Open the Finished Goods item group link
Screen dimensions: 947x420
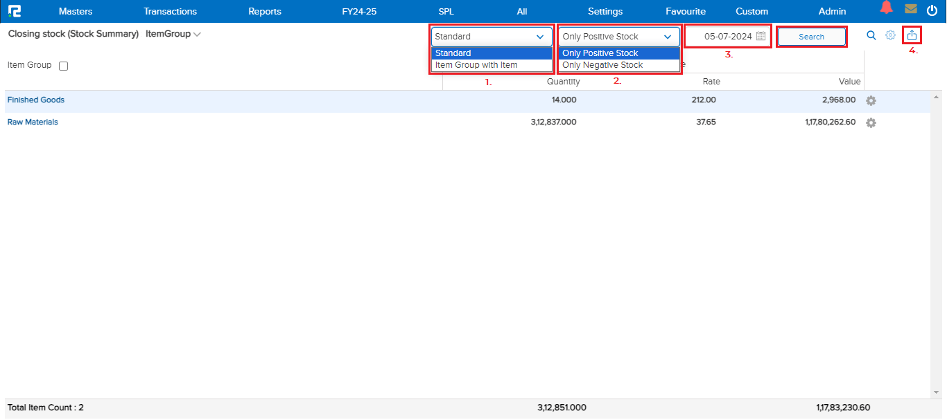pyautogui.click(x=36, y=100)
